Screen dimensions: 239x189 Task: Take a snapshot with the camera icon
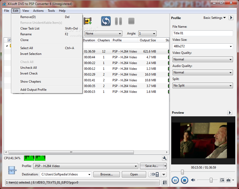[x=228, y=180]
